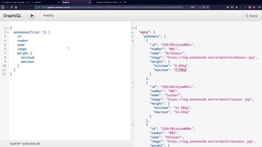The image size is (262, 147).
Task: Click the Prettify button
Action: pyautogui.click(x=49, y=16)
